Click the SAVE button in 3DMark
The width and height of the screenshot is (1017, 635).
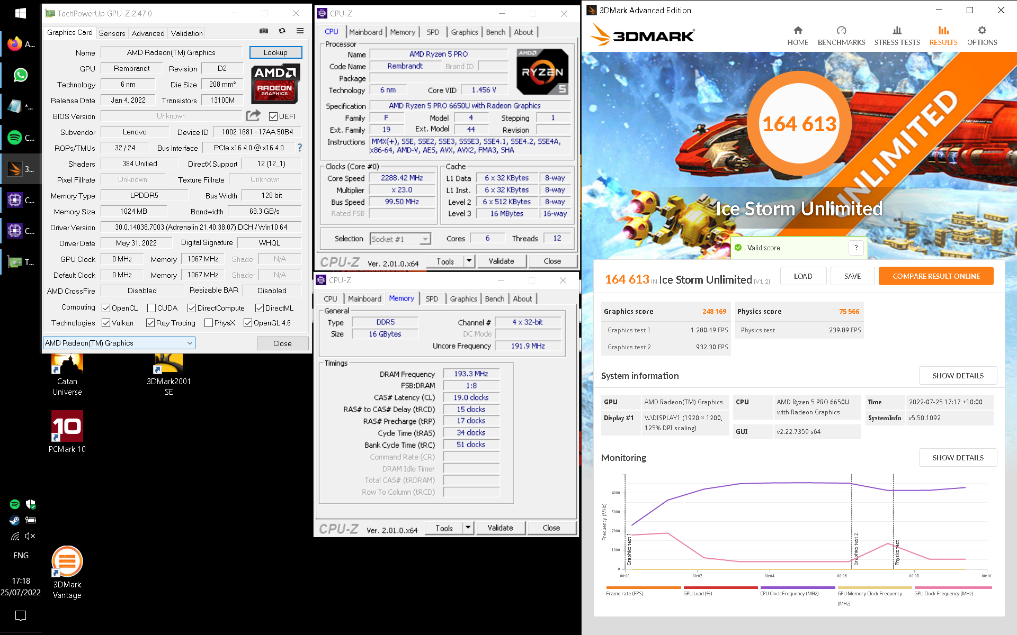[x=852, y=276]
